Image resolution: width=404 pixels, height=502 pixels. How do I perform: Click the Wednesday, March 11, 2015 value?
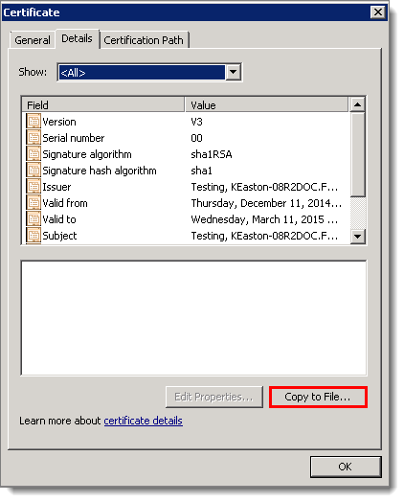tap(264, 219)
